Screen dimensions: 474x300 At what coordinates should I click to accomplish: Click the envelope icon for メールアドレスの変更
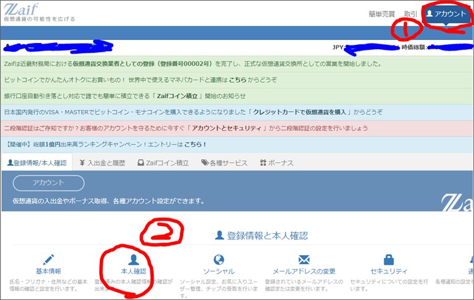[x=304, y=260]
